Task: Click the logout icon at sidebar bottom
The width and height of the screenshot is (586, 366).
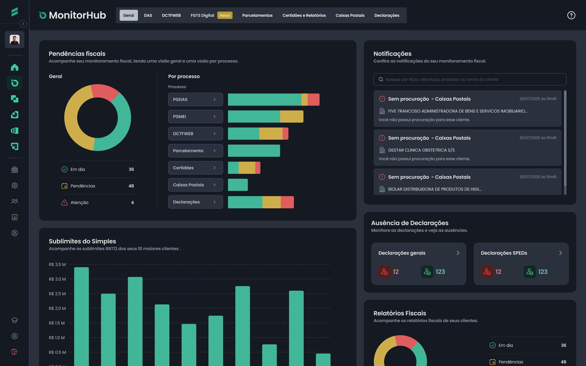Action: (14, 352)
